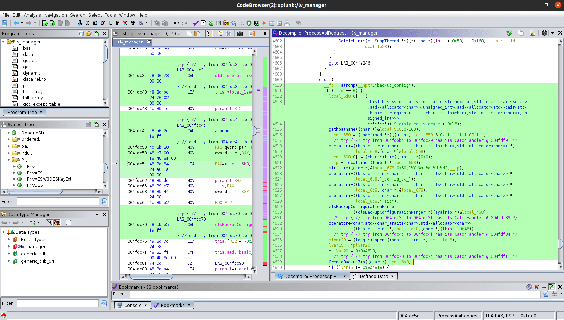Open the program tree folder icon
This screenshot has width=564, height=320.
[x=89, y=33]
